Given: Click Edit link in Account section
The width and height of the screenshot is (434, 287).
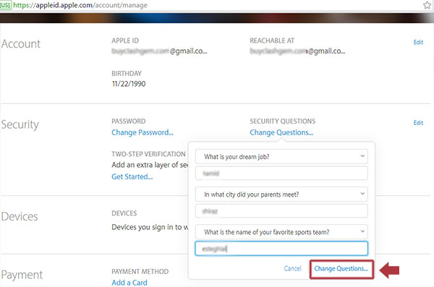Looking at the screenshot, I should tap(418, 42).
